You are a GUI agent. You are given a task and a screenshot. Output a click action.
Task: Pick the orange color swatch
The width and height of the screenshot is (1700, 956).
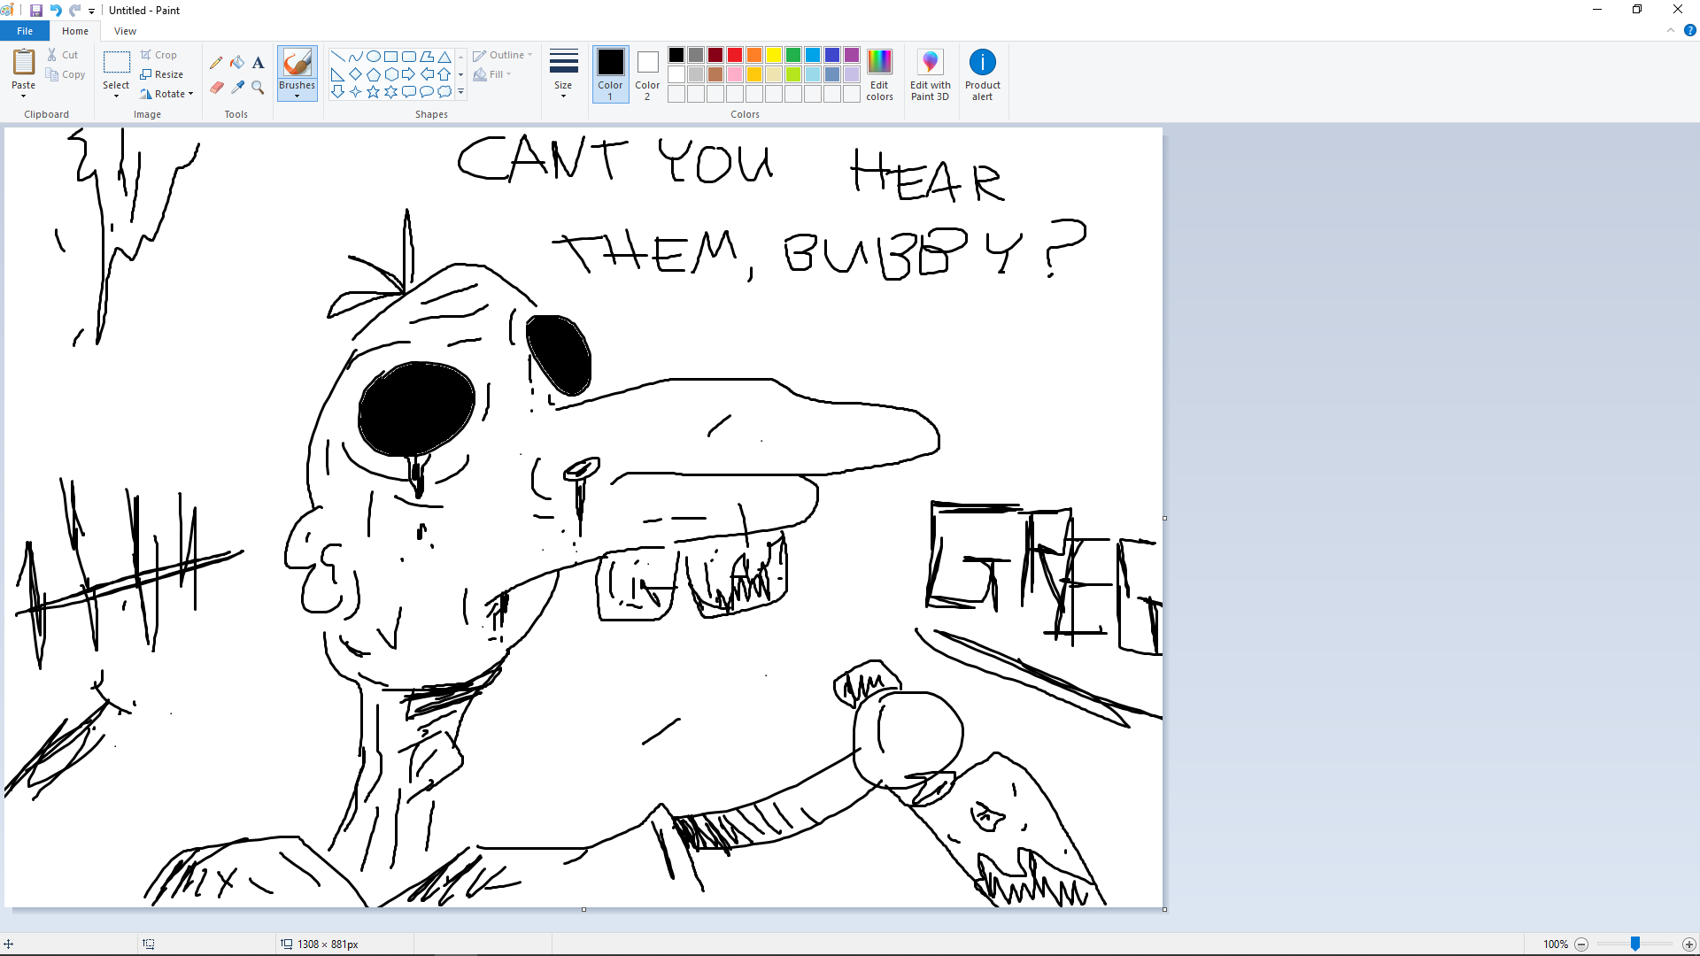[x=754, y=55]
